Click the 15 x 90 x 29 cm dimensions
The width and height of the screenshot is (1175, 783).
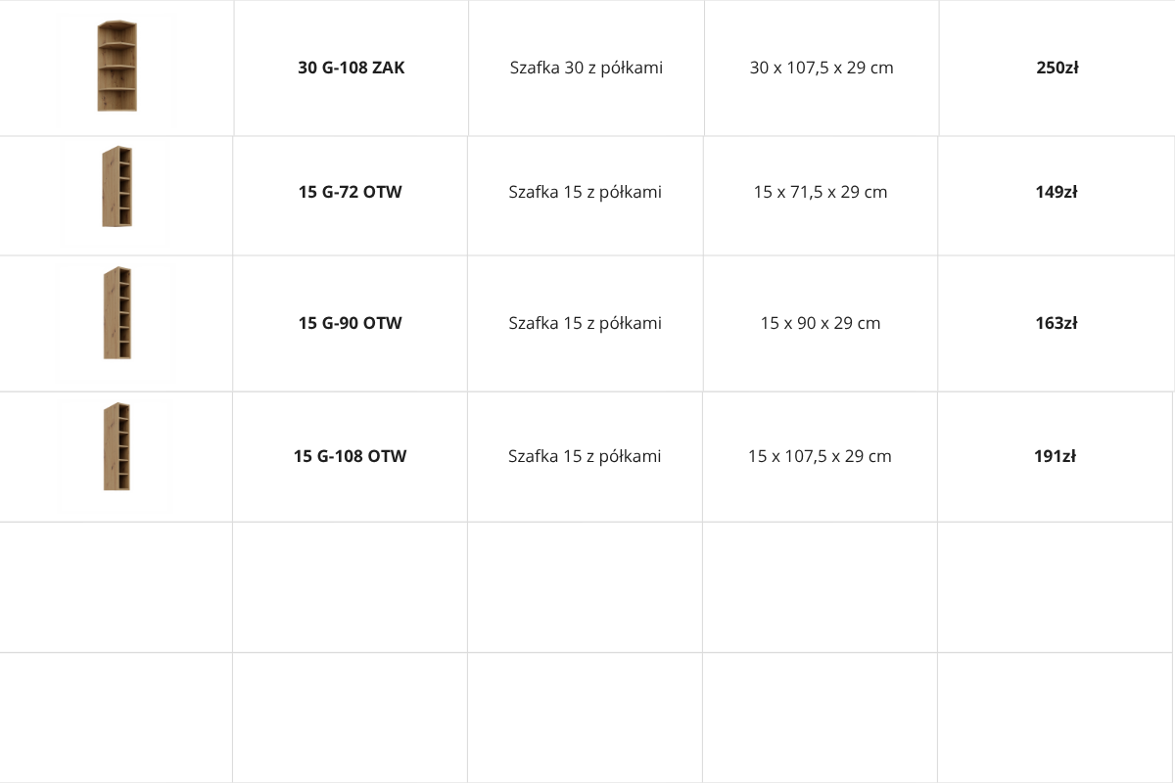coord(821,323)
